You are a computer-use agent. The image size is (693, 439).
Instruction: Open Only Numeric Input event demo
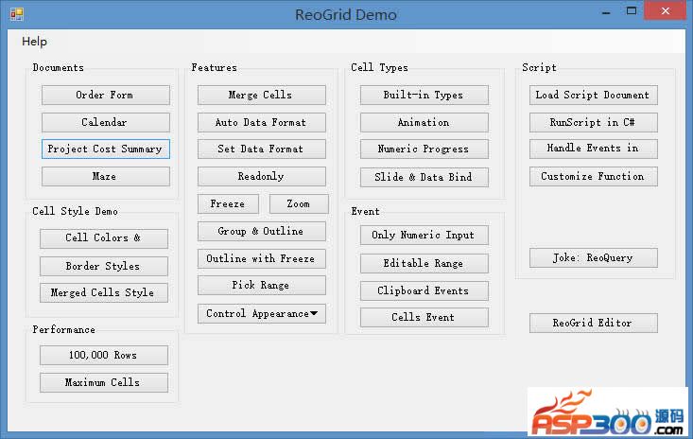424,236
